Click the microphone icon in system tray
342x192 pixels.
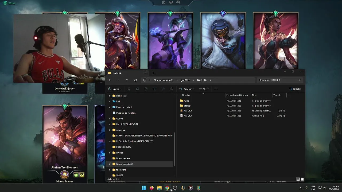[306, 188]
